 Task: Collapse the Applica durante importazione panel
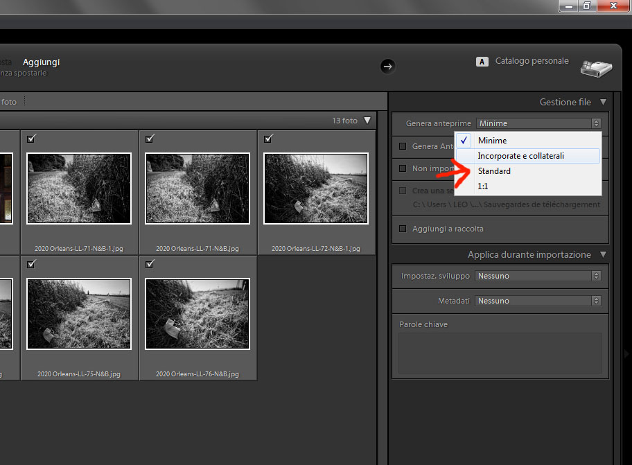(603, 254)
